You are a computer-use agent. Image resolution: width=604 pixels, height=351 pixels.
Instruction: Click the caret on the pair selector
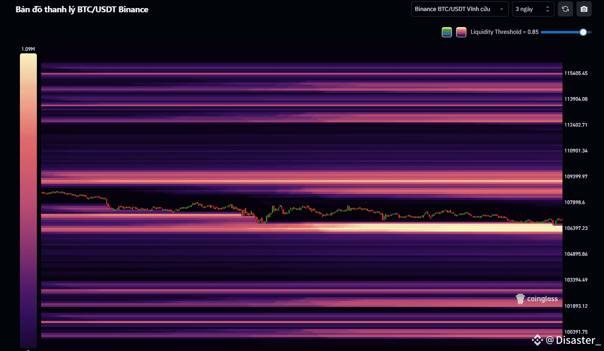click(x=502, y=9)
